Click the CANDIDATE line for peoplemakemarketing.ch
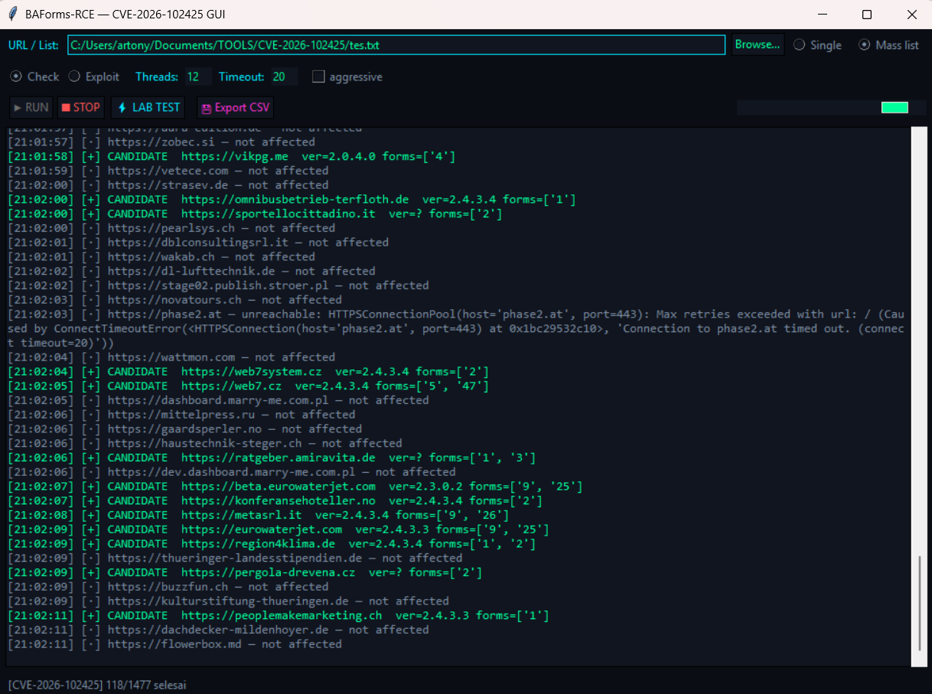 tap(278, 616)
